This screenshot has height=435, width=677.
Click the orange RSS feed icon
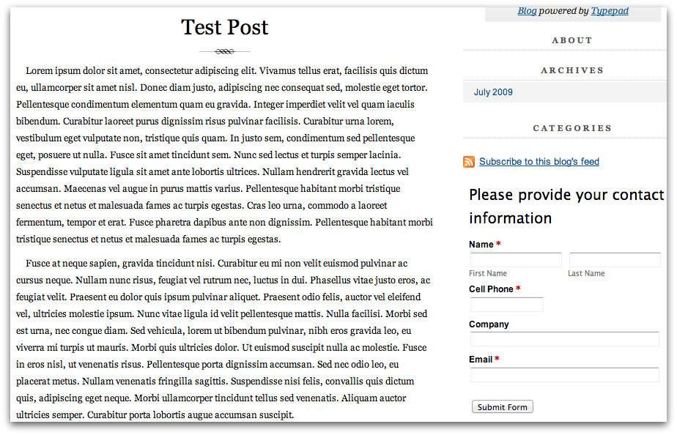pyautogui.click(x=469, y=161)
